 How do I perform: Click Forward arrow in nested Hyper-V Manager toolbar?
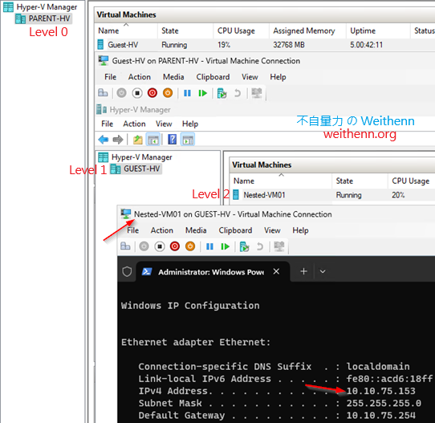[118, 139]
